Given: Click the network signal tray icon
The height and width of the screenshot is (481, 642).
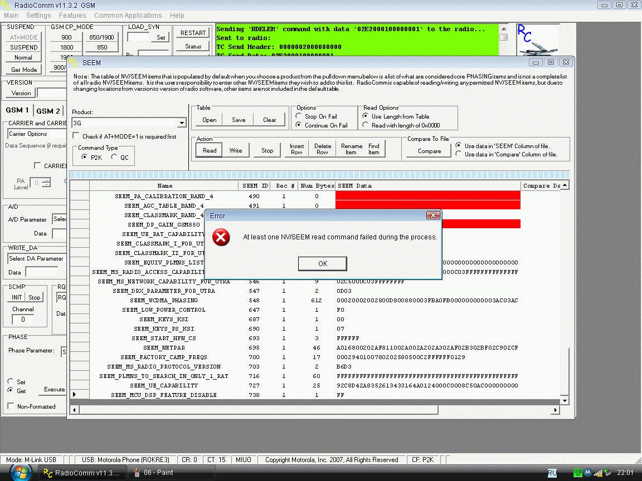Looking at the screenshot, I should 598,473.
